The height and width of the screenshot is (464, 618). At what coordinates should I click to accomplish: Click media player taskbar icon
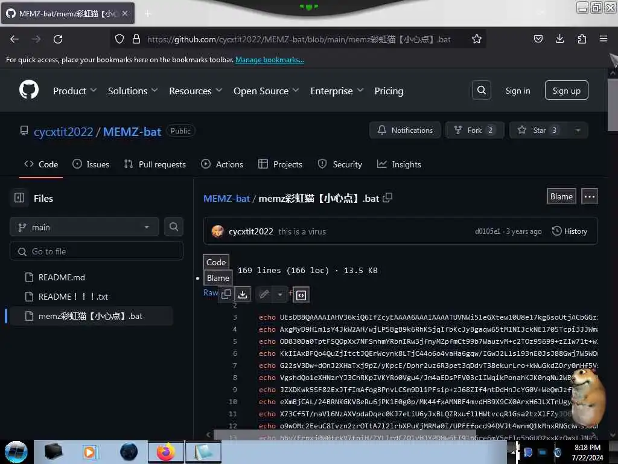tap(89, 452)
